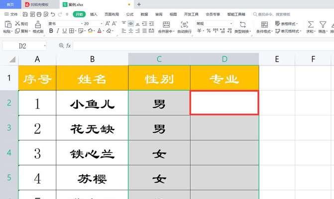Switch to the template document tab
334x199 pixels.
coord(40,4)
